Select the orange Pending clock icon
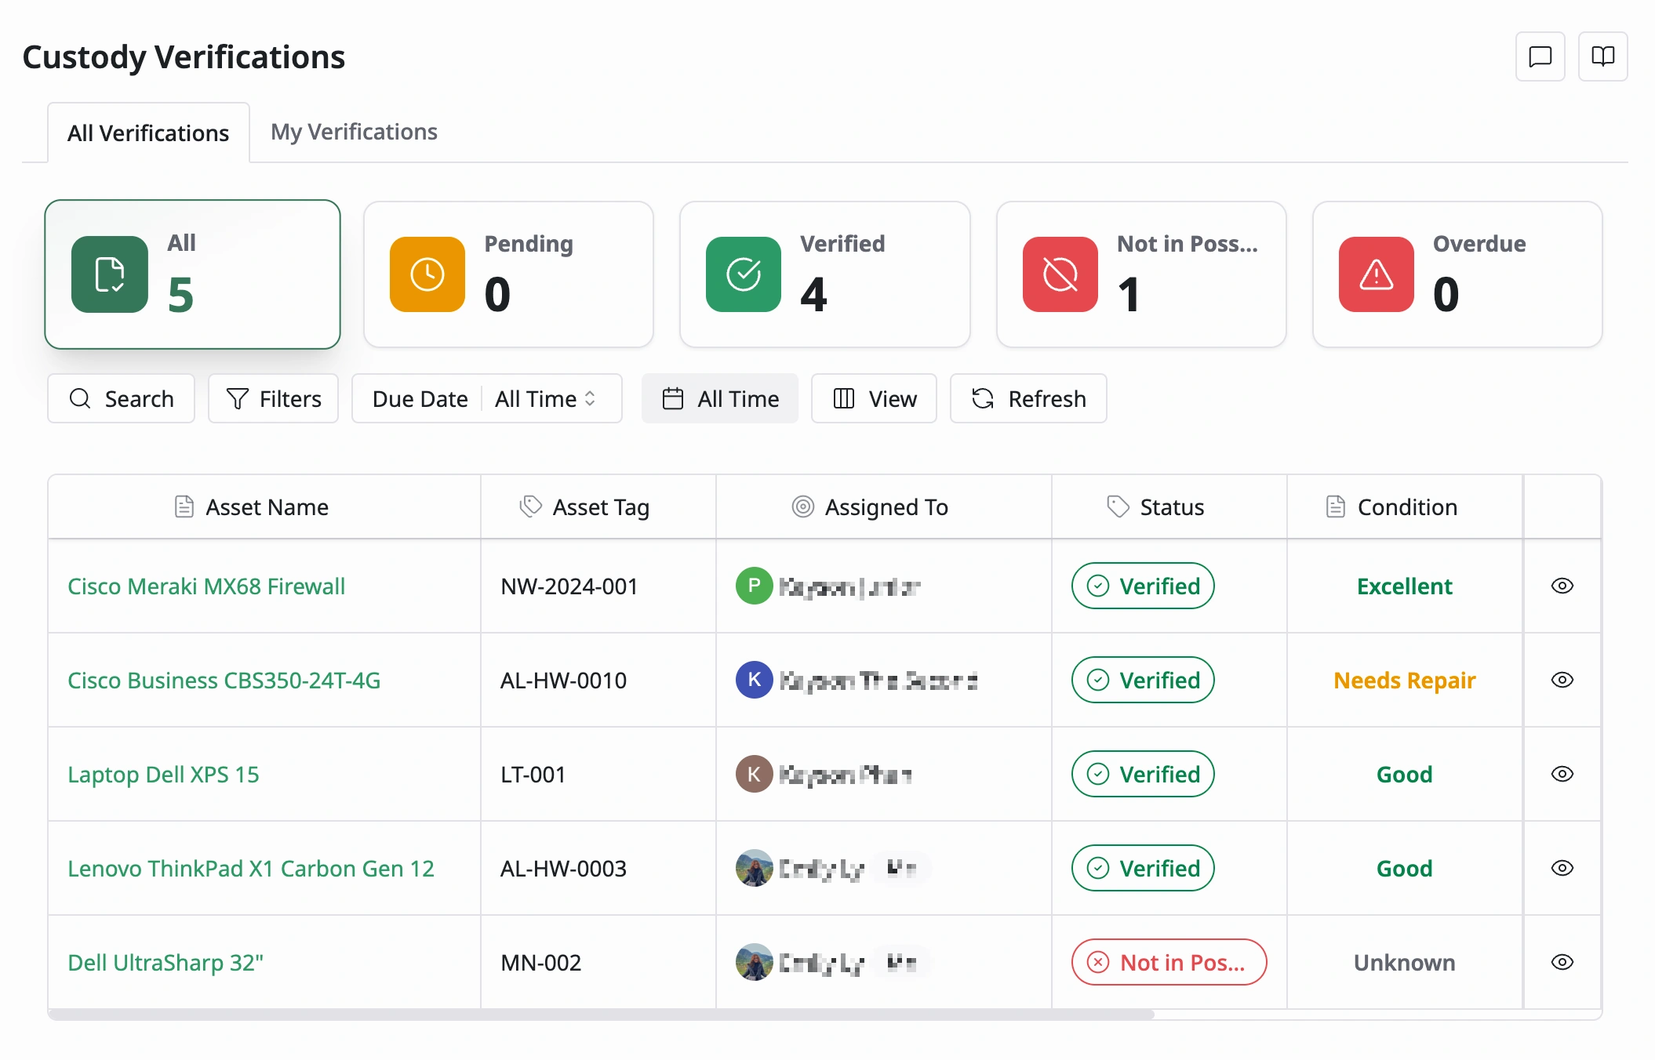The width and height of the screenshot is (1655, 1060). 427,274
